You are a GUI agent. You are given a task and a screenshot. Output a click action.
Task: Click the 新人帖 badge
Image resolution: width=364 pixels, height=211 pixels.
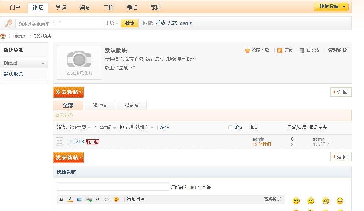pos(92,142)
